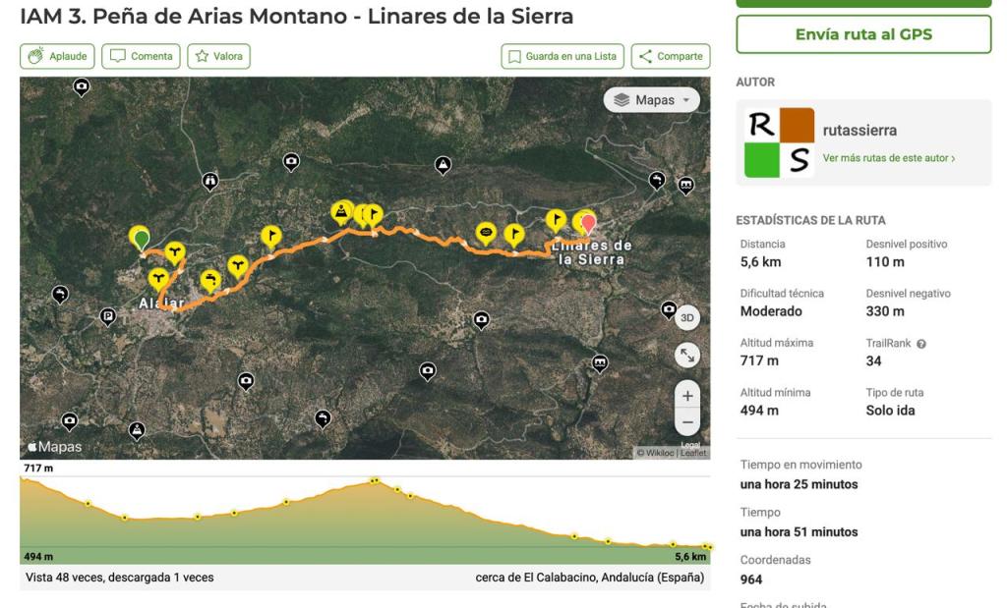The image size is (1007, 608).
Task: Click the peak point on the elevation profile
Action: tap(375, 480)
